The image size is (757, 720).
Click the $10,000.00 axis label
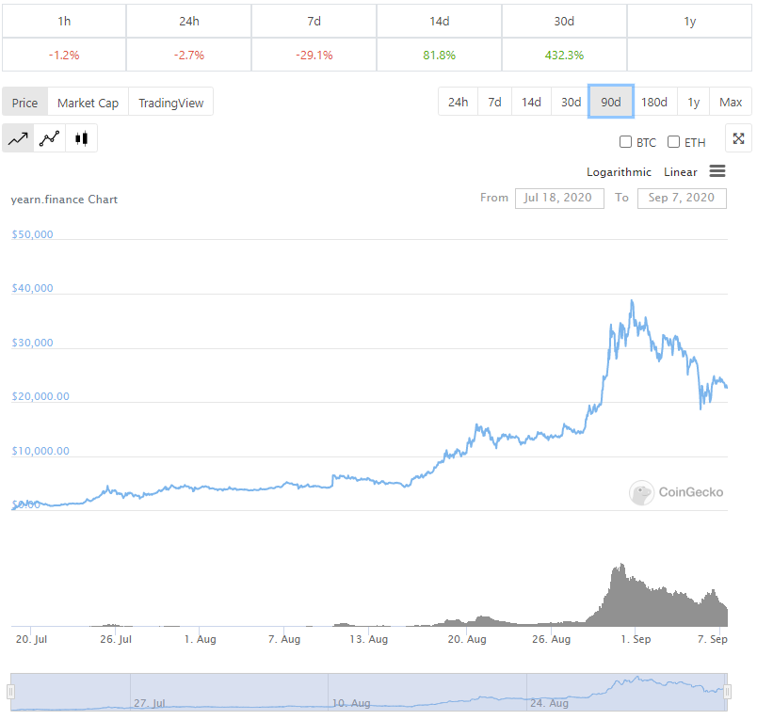40,451
